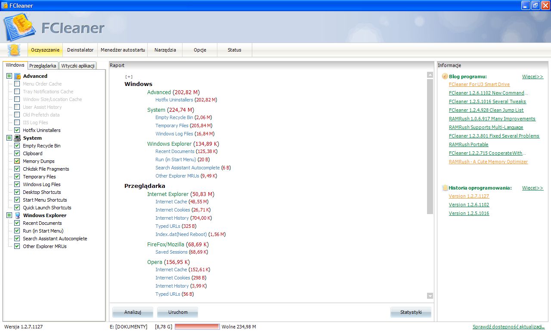
Task: Click Więcej>> link next to Blog programu
Action: pyautogui.click(x=532, y=77)
